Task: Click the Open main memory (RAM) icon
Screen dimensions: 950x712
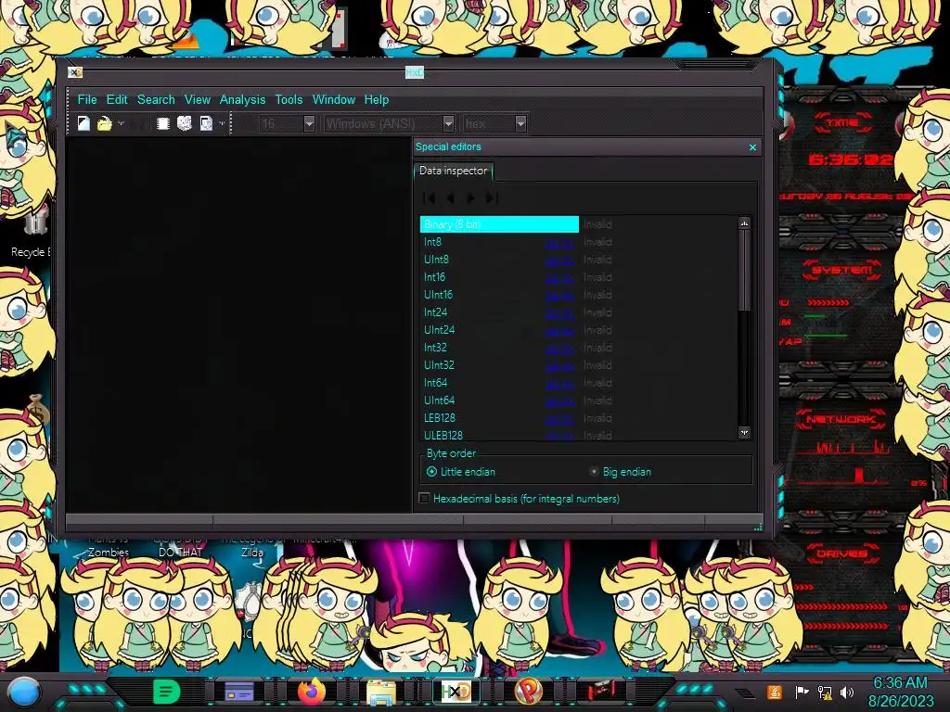Action: [162, 123]
